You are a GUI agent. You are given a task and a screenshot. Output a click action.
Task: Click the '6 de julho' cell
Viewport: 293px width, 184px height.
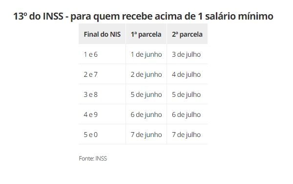[x=187, y=115]
